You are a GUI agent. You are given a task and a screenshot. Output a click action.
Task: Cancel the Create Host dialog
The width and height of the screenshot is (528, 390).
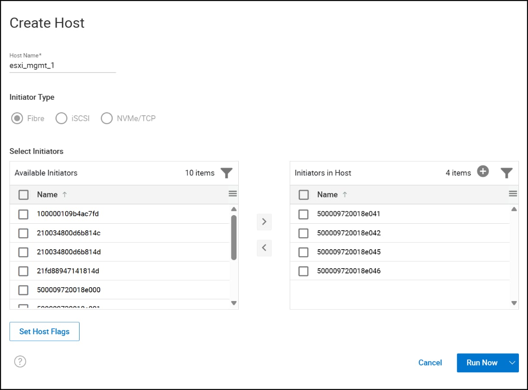coord(430,363)
